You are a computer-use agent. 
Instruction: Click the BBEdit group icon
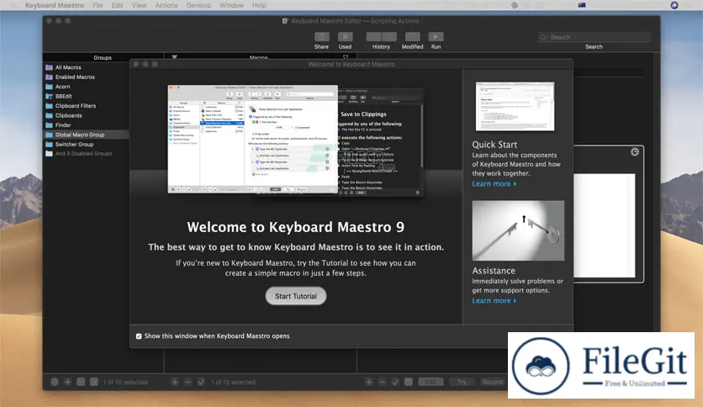point(49,96)
